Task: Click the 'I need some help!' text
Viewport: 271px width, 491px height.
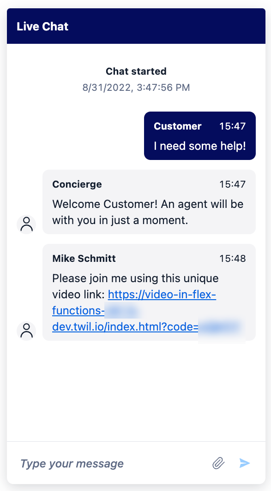Action: point(200,146)
